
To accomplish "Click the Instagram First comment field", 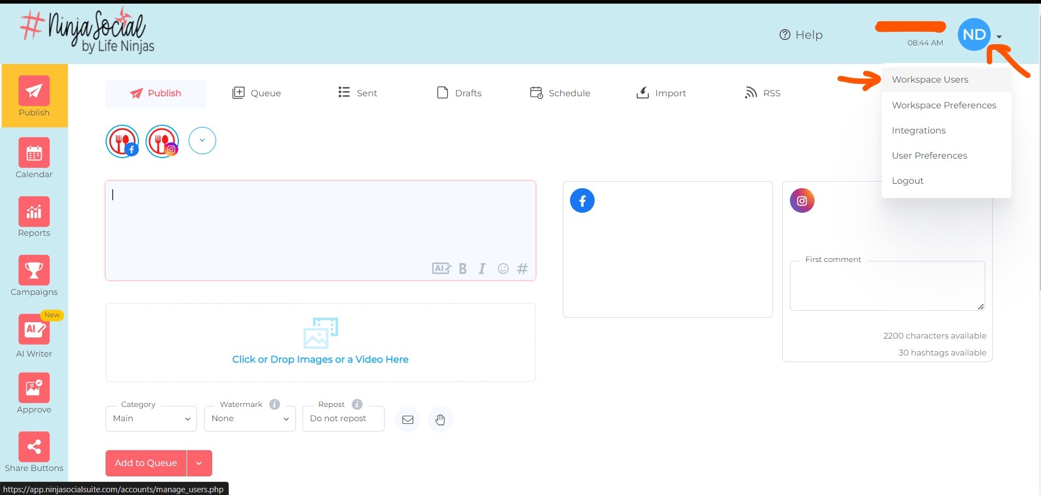I will [x=887, y=286].
